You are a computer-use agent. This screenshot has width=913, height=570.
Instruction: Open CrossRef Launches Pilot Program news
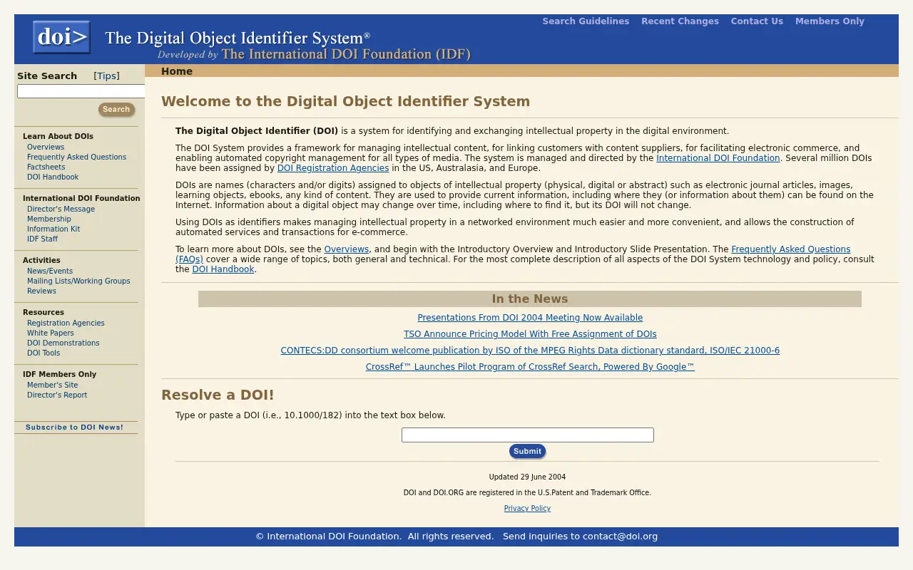[x=530, y=367]
